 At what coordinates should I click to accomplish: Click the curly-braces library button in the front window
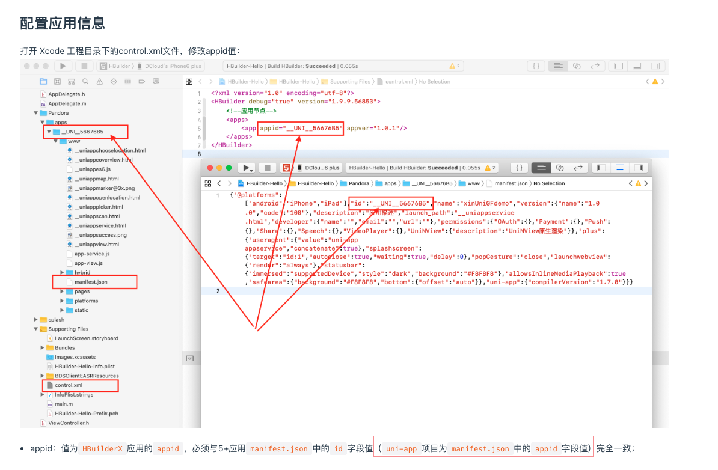(x=519, y=168)
